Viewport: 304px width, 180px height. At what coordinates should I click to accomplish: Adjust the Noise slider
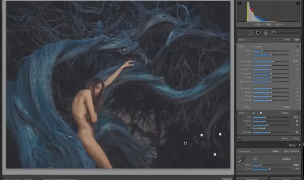[x=271, y=92]
